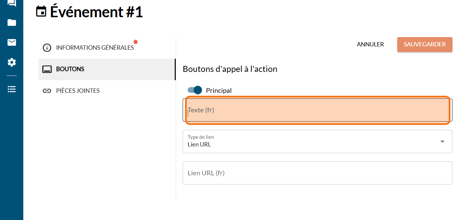Viewport: 474px width, 220px height.
Task: Click the screen icon beside Boutons
Action: pos(47,69)
